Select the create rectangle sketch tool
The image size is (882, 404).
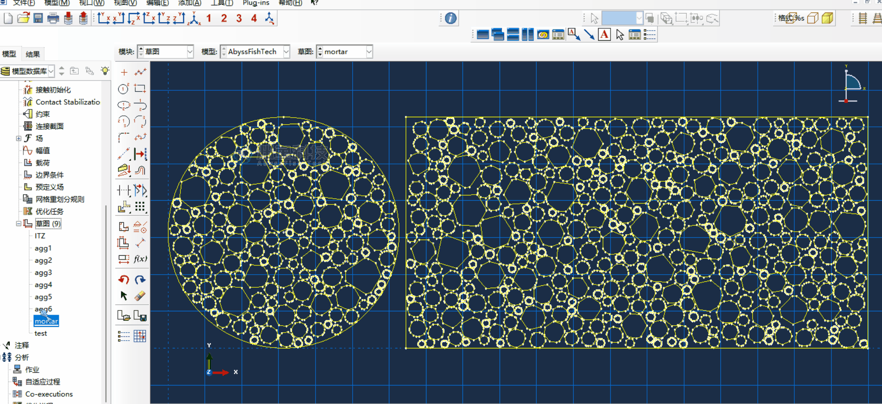pos(140,88)
